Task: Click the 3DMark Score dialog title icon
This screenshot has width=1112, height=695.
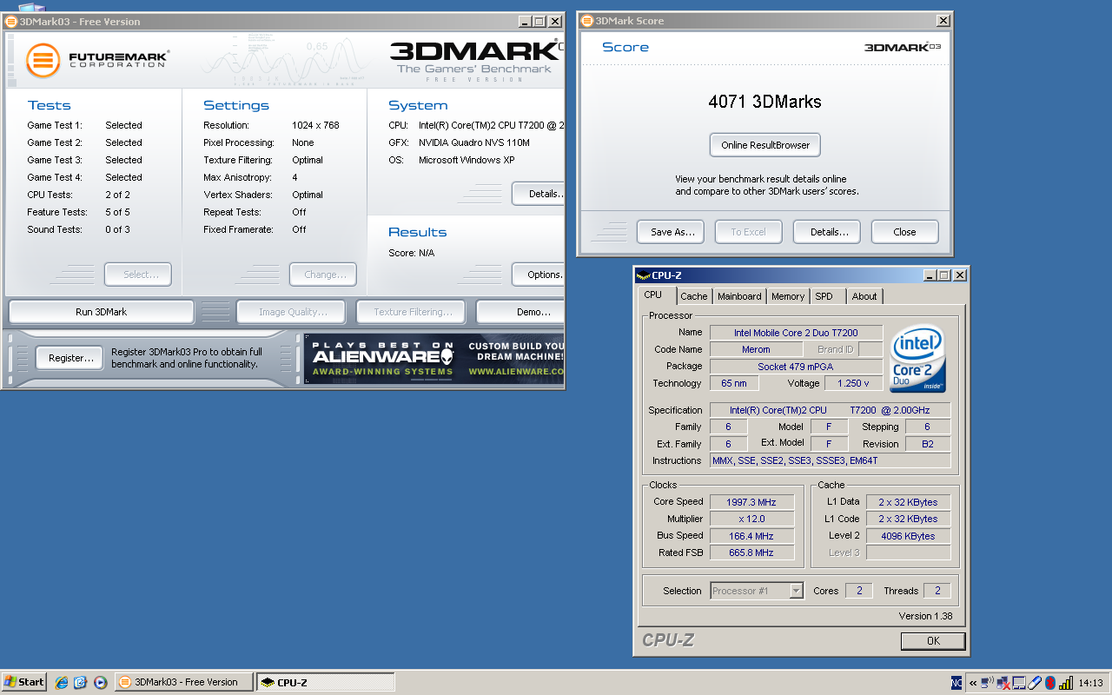Action: pos(586,21)
